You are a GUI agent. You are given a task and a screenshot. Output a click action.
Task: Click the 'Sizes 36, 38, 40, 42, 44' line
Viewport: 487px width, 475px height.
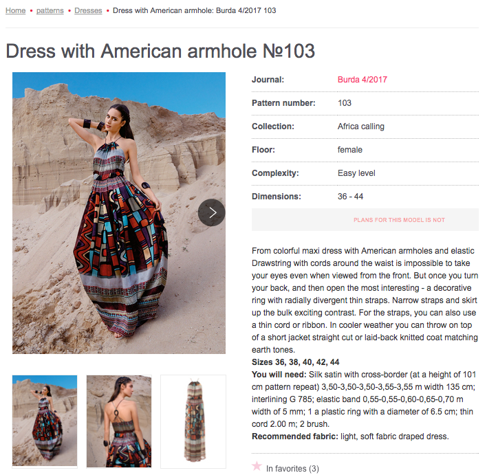pos(295,362)
